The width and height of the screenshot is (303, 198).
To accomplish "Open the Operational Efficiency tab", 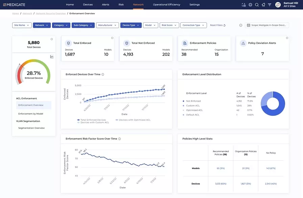I will pyautogui.click(x=167, y=5).
